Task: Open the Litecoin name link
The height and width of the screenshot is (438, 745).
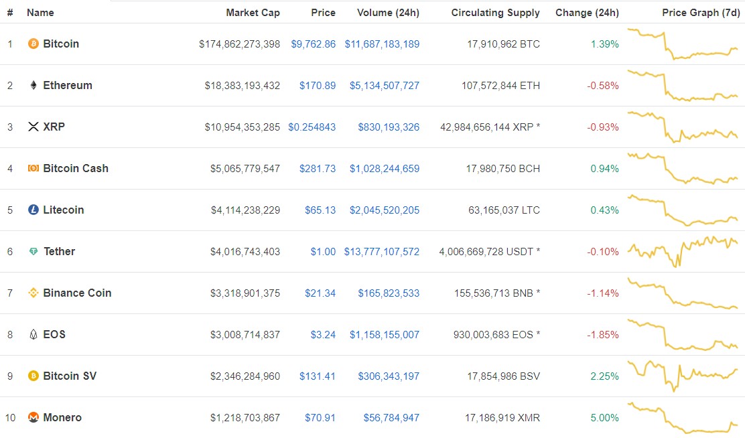Action: coord(63,210)
